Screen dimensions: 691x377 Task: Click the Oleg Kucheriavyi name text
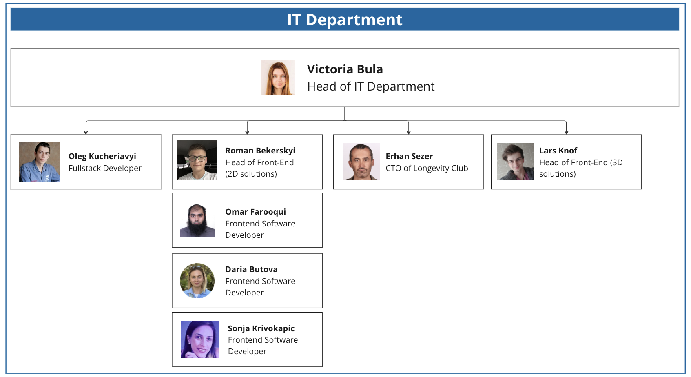[102, 156]
